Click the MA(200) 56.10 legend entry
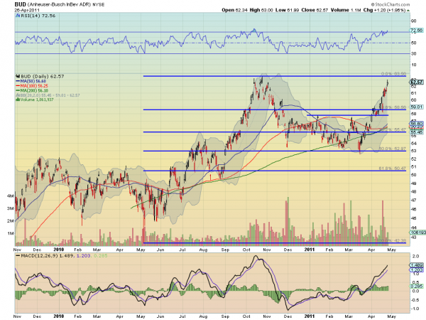 click(34, 90)
